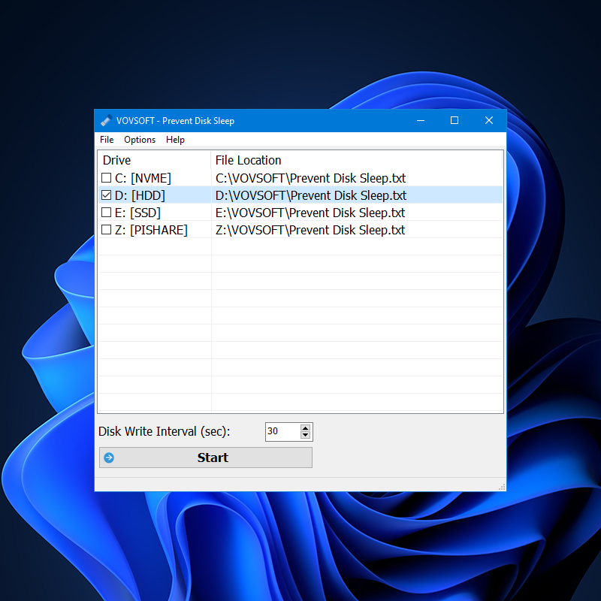Click the resize grip at the bottom-right corner
Image resolution: width=601 pixels, height=601 pixels.
coord(502,487)
